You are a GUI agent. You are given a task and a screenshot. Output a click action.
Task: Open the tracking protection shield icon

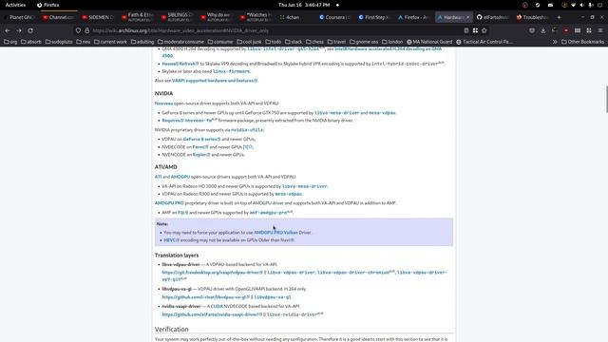pyautogui.click(x=78, y=30)
